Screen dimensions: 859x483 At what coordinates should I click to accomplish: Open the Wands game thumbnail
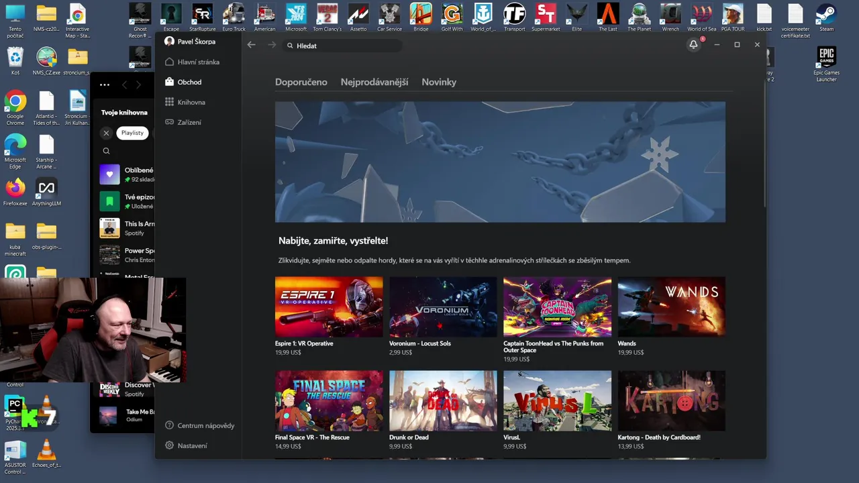pos(671,307)
